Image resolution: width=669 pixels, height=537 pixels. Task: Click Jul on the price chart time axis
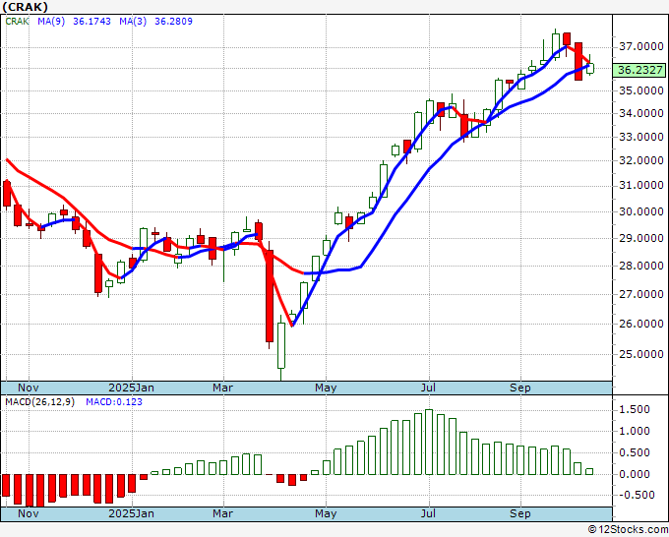point(428,388)
